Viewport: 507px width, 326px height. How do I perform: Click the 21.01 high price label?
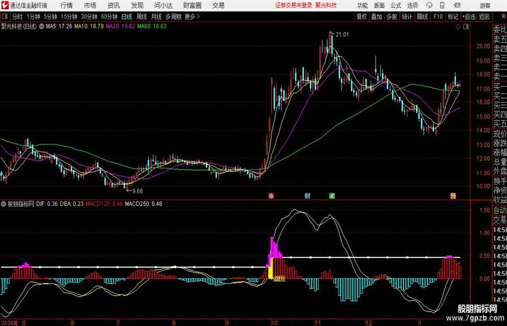(x=342, y=35)
